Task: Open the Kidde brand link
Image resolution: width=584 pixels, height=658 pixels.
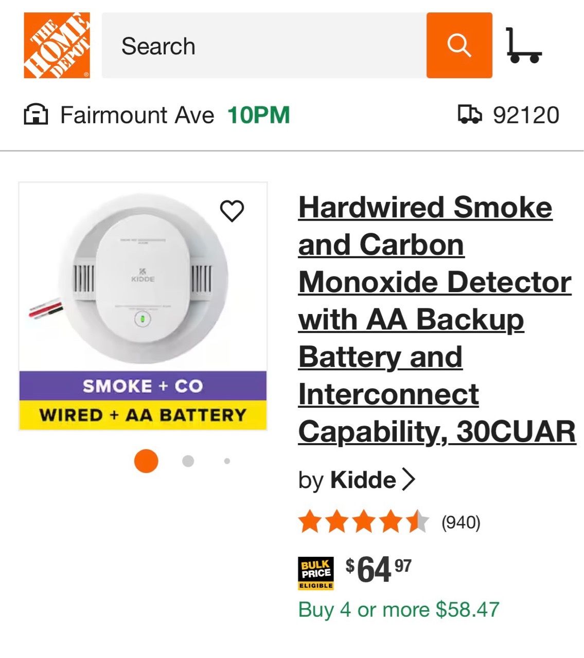Action: tap(363, 480)
